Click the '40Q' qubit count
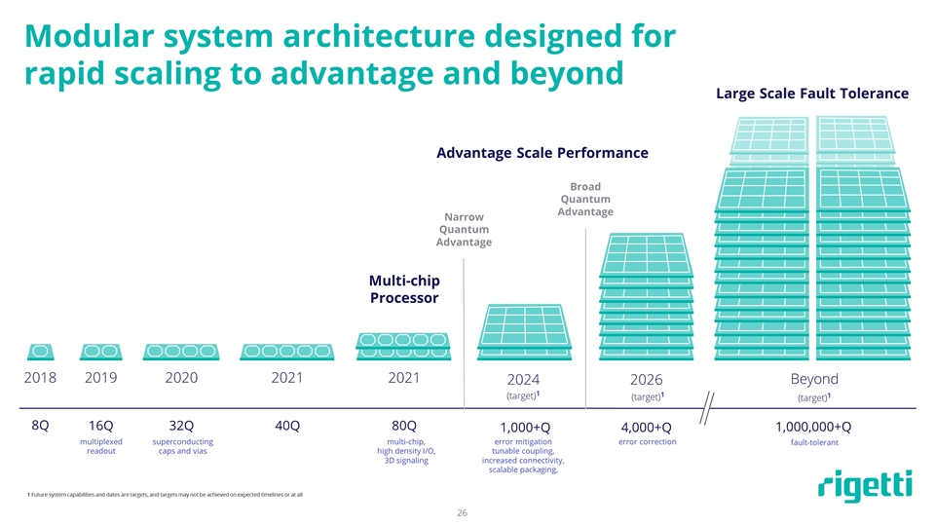Viewport: 935px width, 526px height. coord(286,426)
